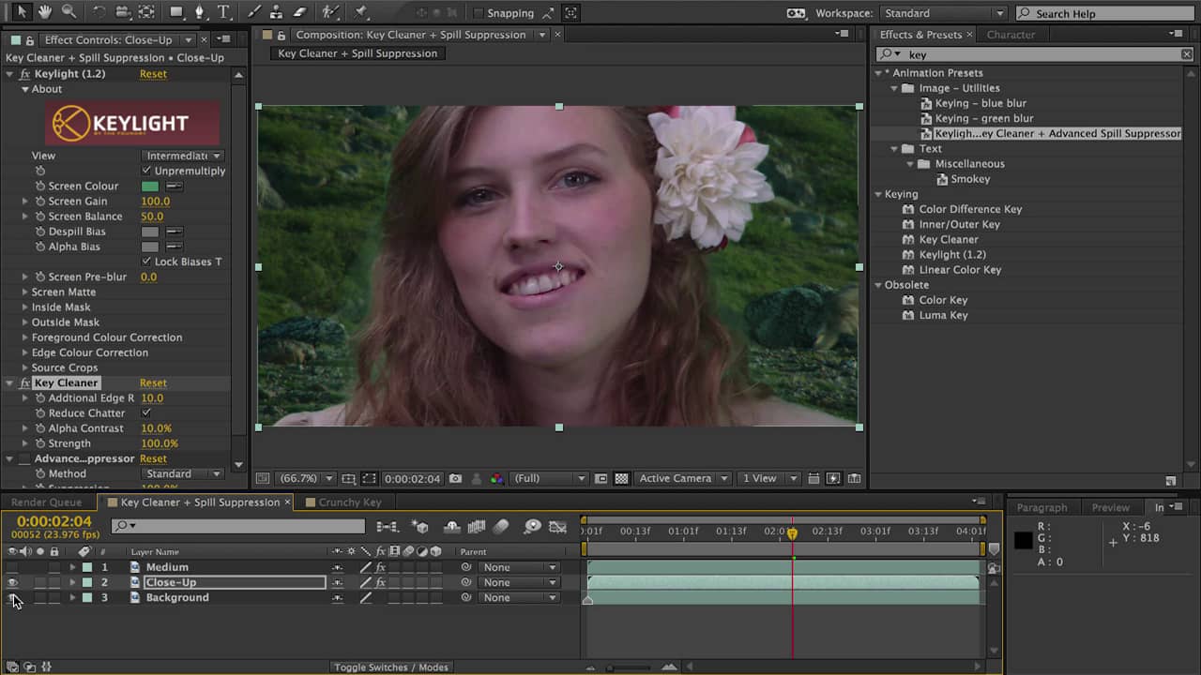Toggle the Reduce Chatter checkbox

(x=146, y=412)
